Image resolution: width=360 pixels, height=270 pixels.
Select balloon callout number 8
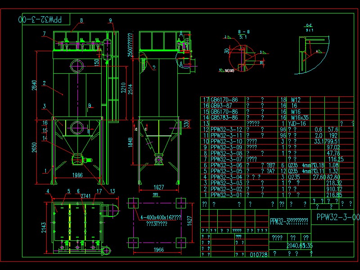coord(81,19)
